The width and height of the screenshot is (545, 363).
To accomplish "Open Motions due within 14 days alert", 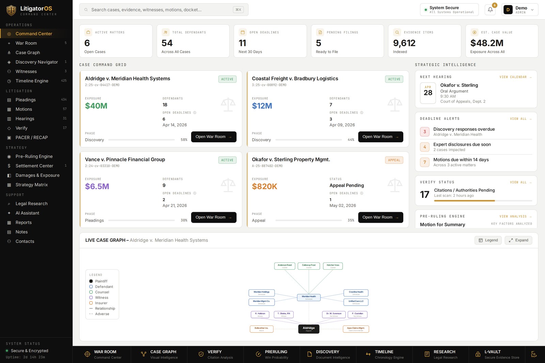I will click(476, 162).
